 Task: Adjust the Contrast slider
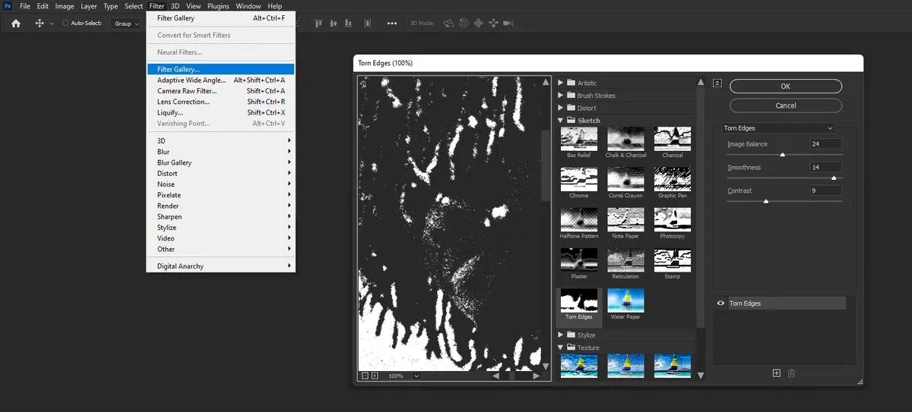[x=766, y=201]
